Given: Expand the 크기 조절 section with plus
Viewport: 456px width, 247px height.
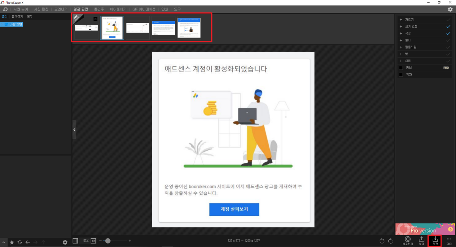Looking at the screenshot, I should pos(401,27).
